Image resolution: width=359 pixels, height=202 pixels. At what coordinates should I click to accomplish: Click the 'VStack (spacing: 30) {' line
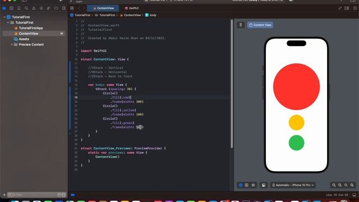tap(116, 89)
